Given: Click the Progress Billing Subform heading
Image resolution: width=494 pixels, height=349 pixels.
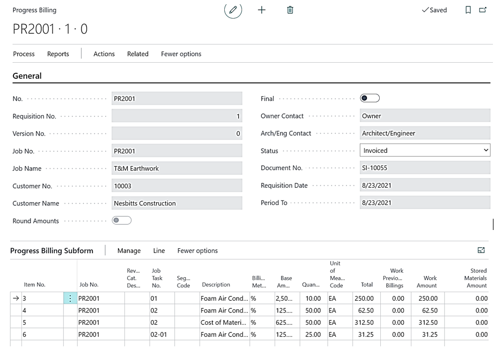Looking at the screenshot, I should [51, 251].
